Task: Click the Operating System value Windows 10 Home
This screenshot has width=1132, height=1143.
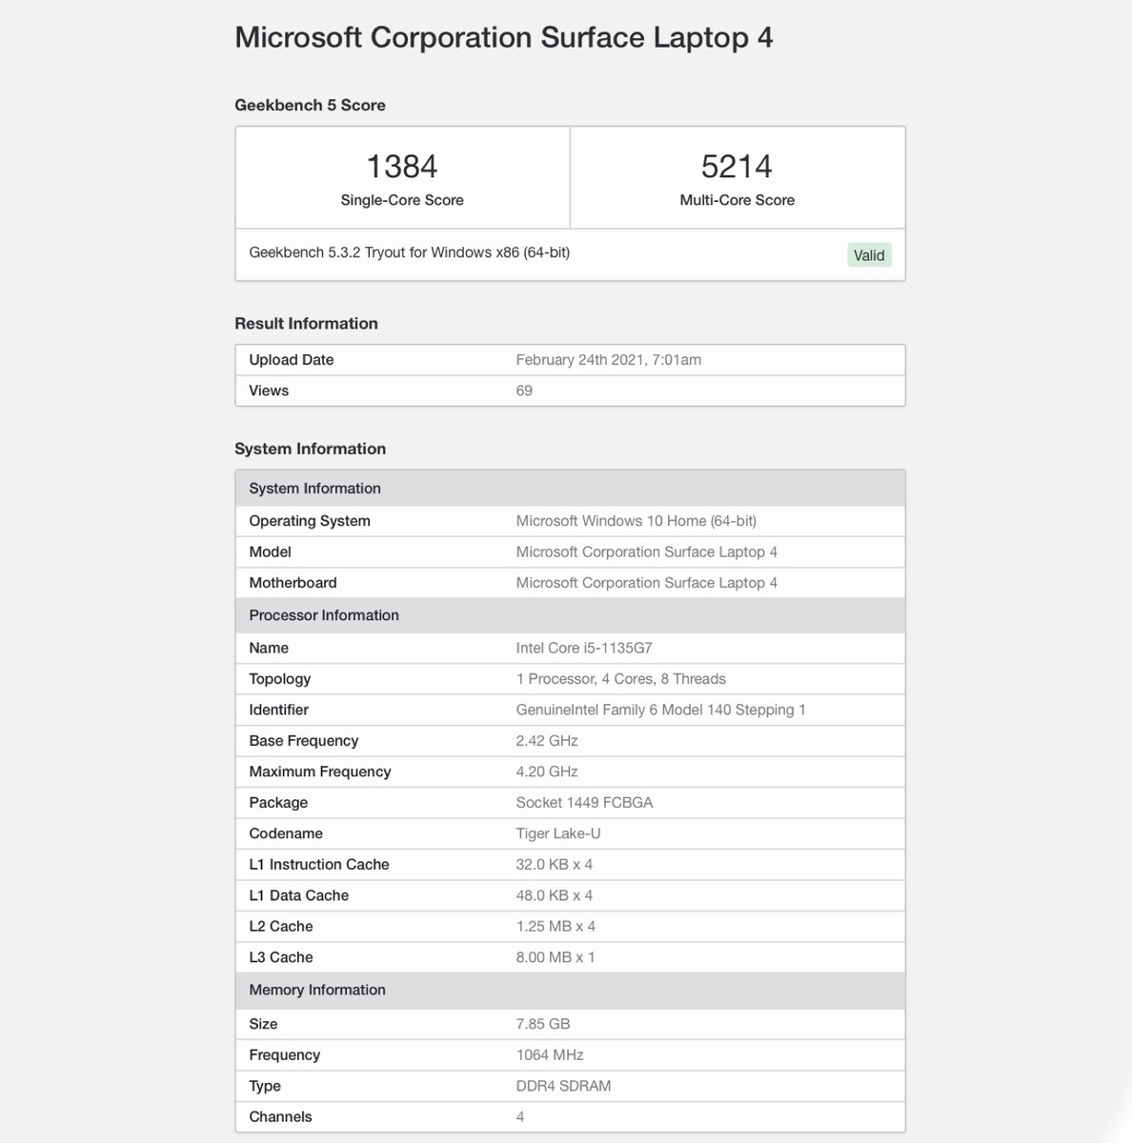Action: (x=636, y=521)
